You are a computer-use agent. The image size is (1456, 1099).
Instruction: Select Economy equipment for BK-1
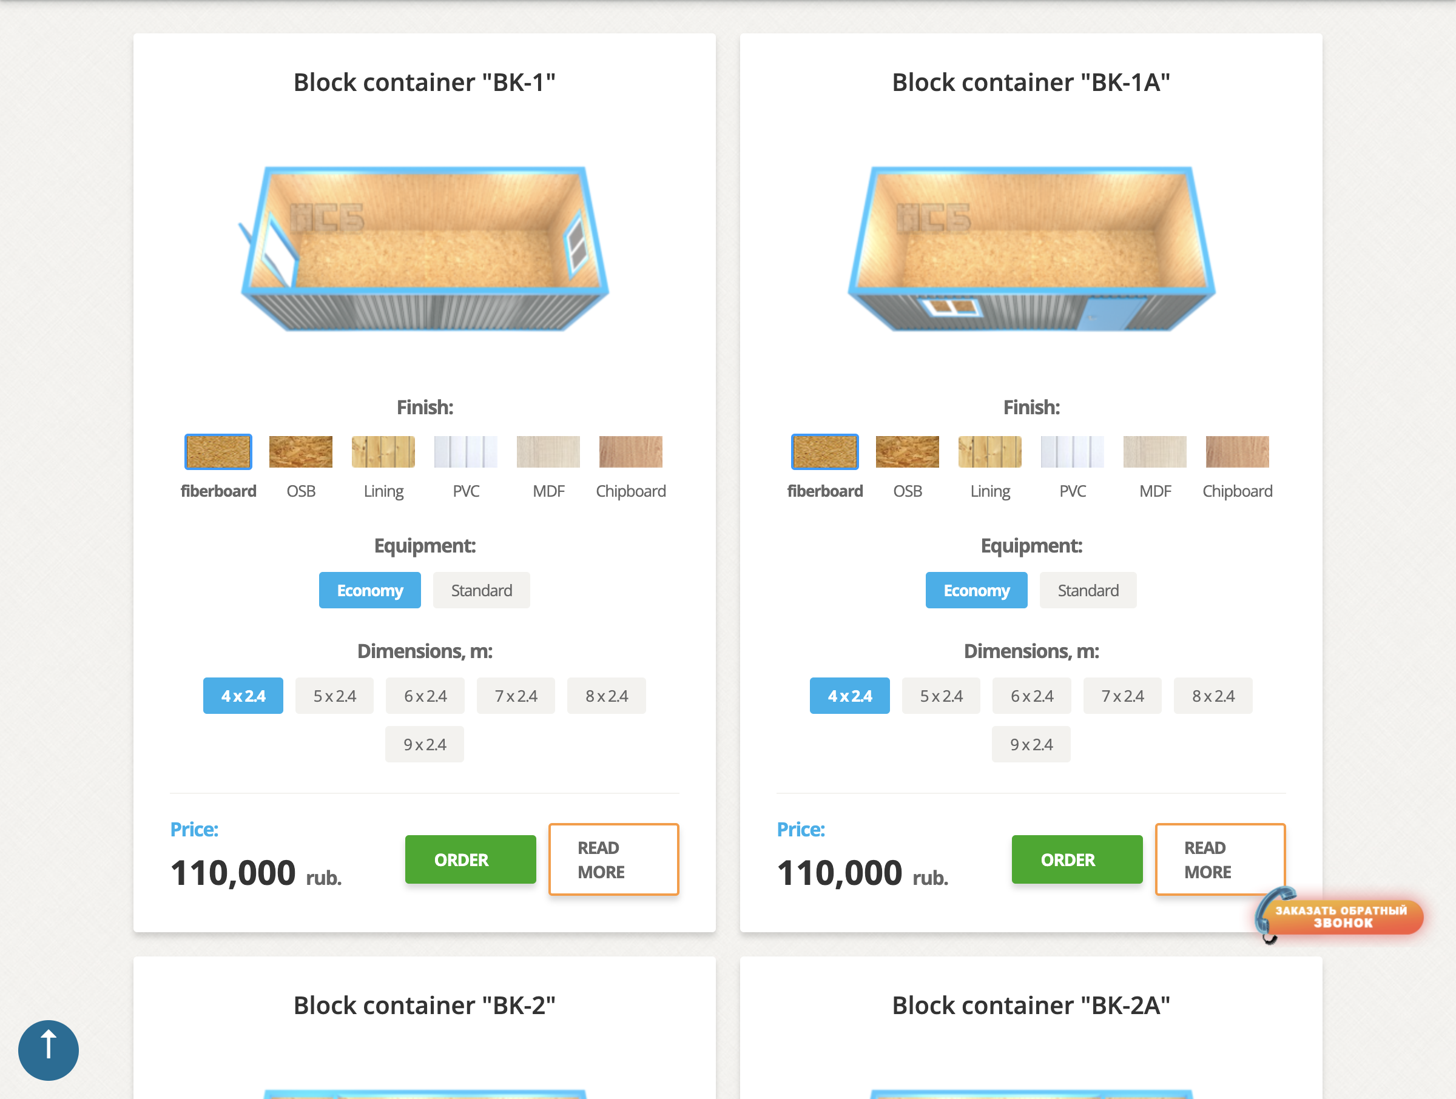[x=370, y=590]
